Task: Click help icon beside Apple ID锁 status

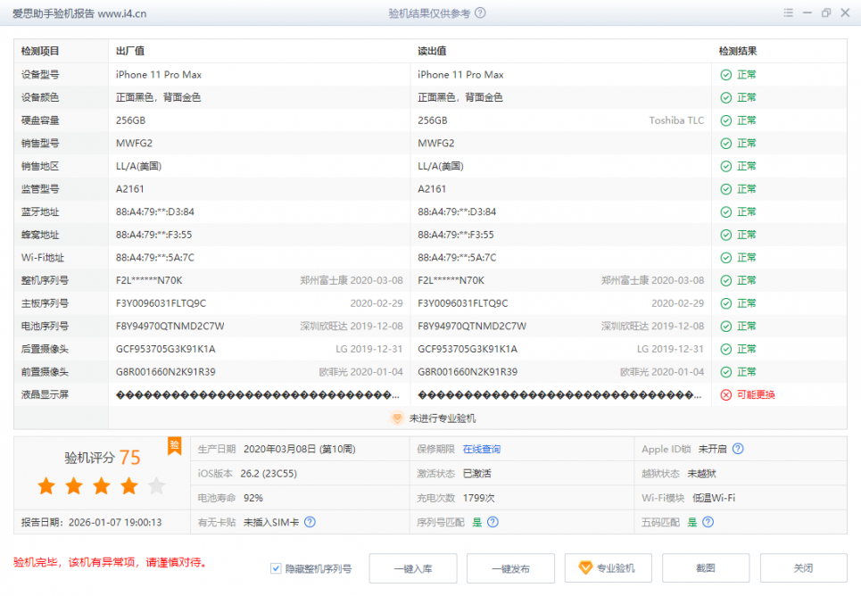Action: [x=738, y=449]
